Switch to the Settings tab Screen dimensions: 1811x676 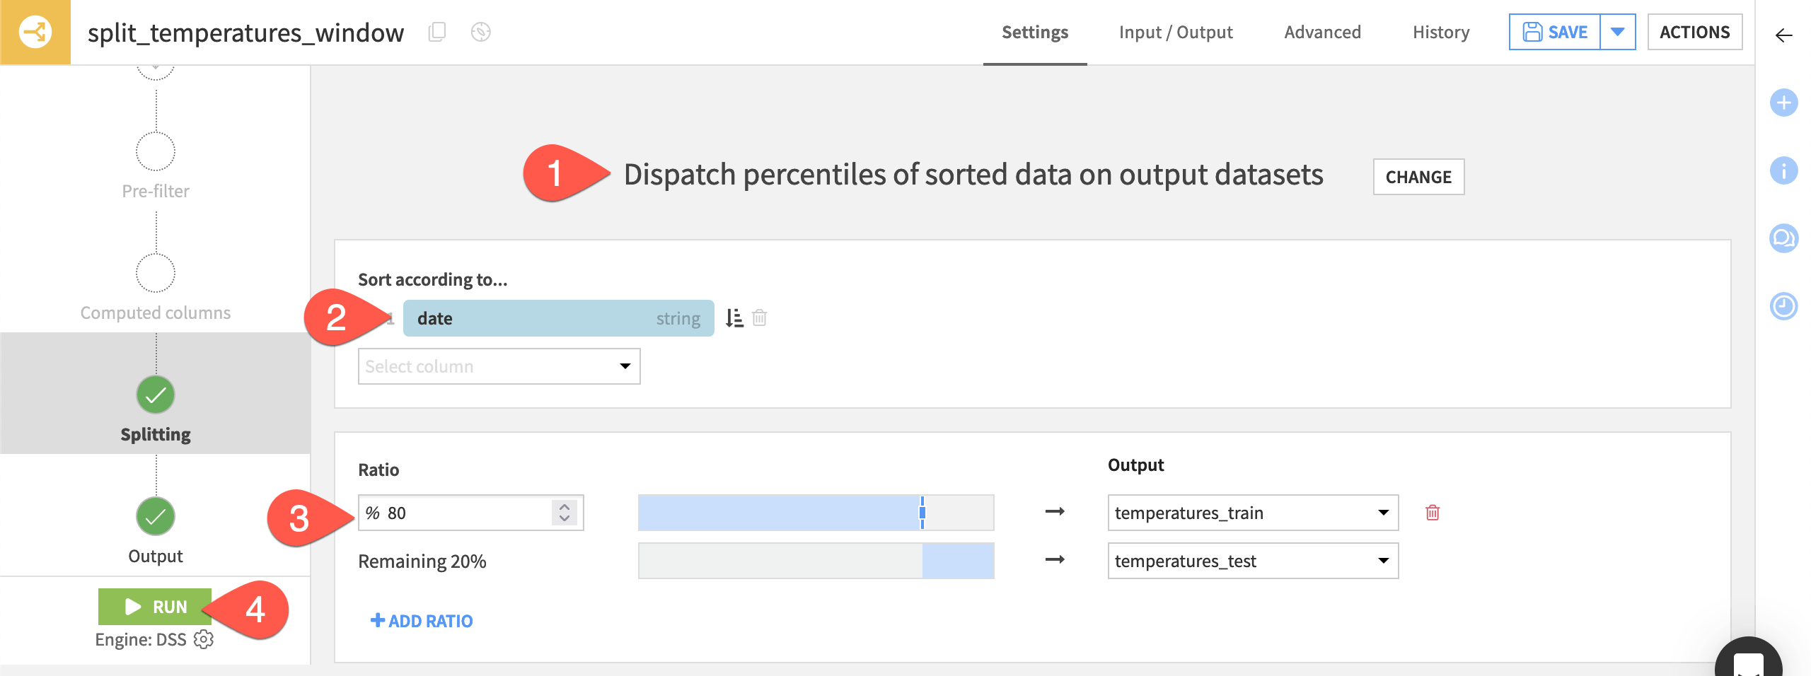(1035, 33)
